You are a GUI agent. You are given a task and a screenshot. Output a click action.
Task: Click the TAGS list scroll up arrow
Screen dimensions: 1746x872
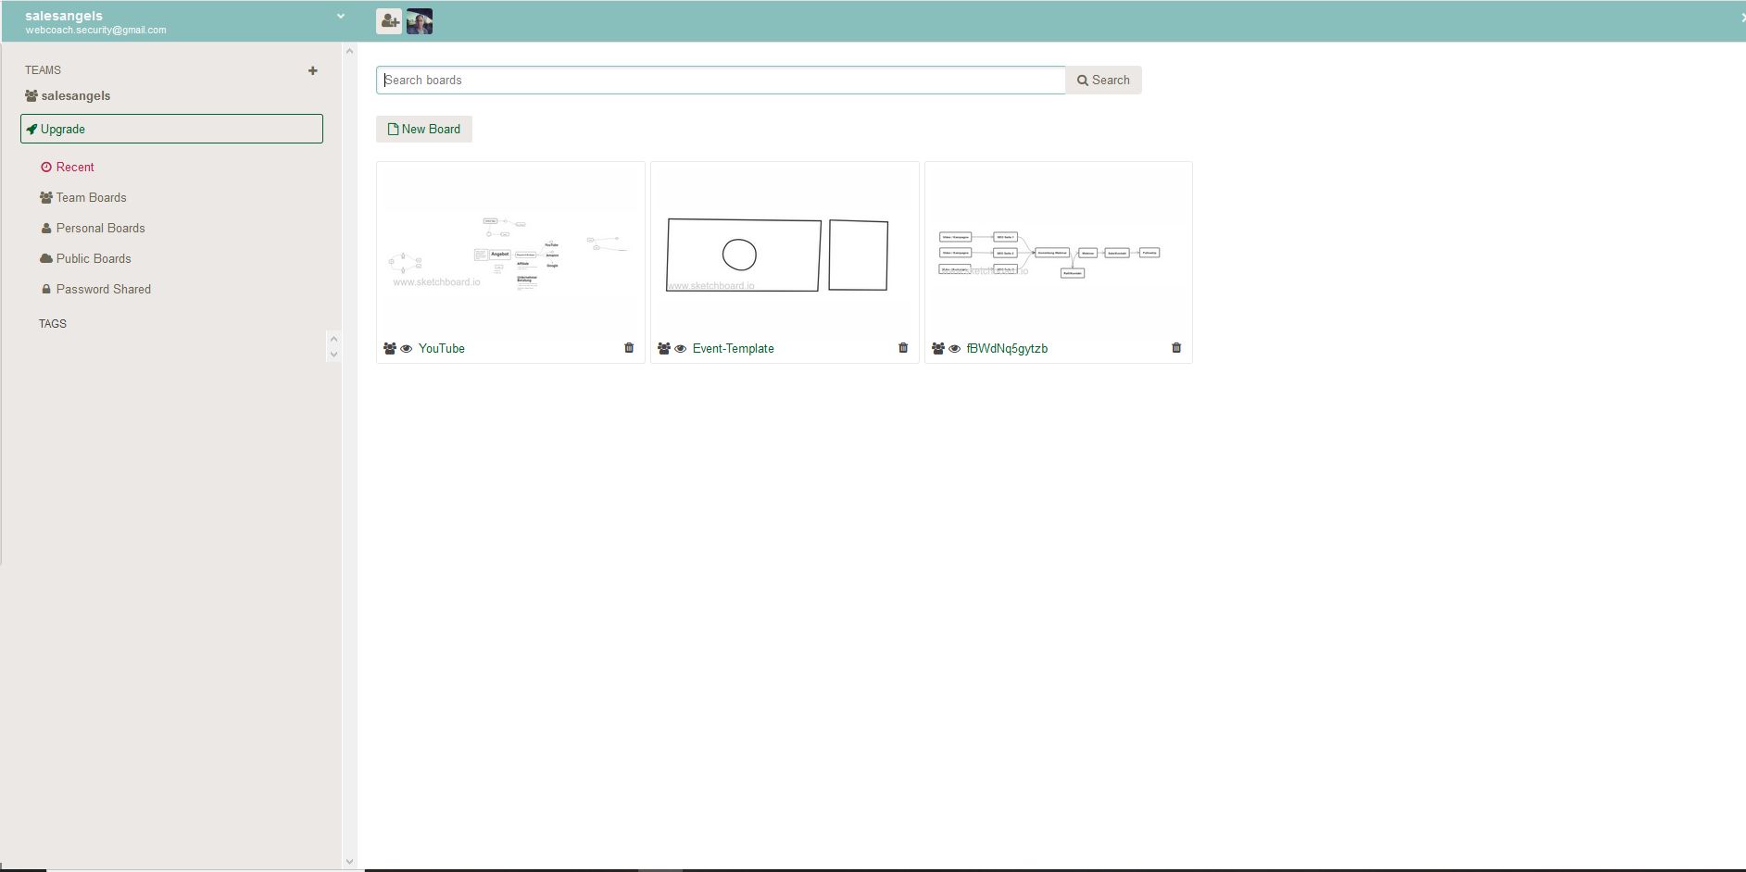(333, 338)
